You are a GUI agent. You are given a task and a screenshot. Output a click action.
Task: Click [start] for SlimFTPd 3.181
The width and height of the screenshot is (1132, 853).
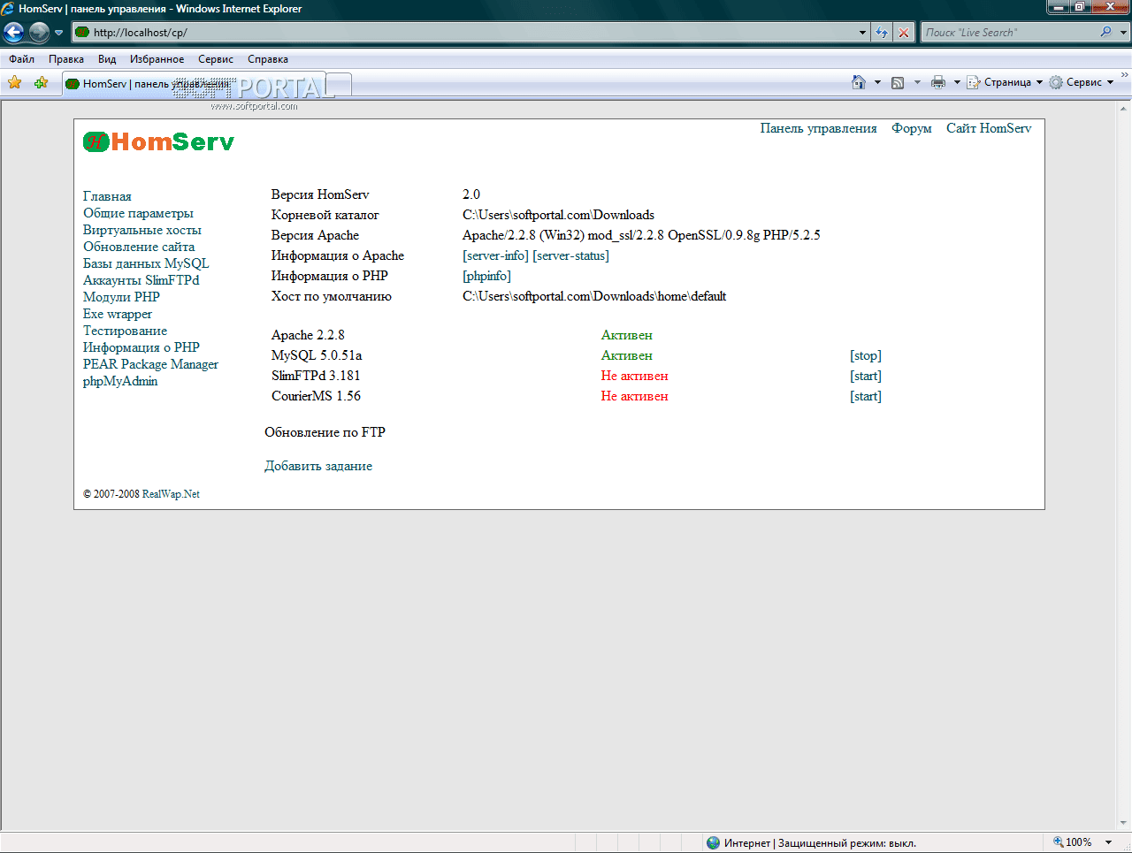click(866, 376)
